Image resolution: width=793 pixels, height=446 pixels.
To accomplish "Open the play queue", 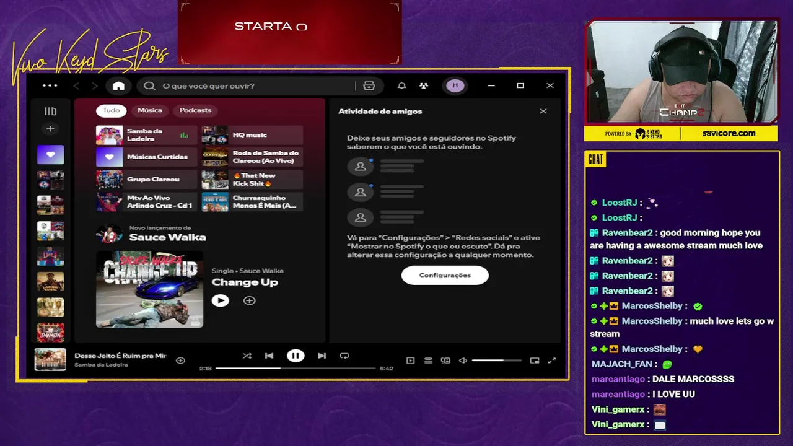I will tap(428, 361).
